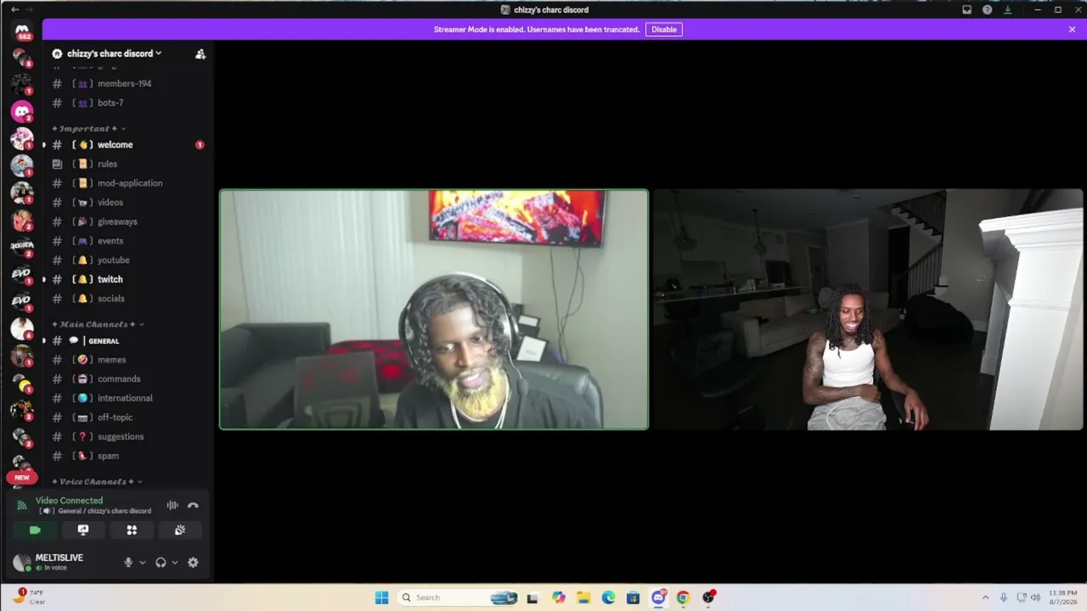Open OBS from the taskbar

pos(708,597)
